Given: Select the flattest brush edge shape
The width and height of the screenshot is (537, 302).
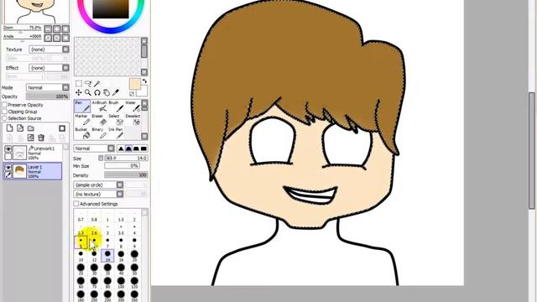Looking at the screenshot, I should pos(143,148).
